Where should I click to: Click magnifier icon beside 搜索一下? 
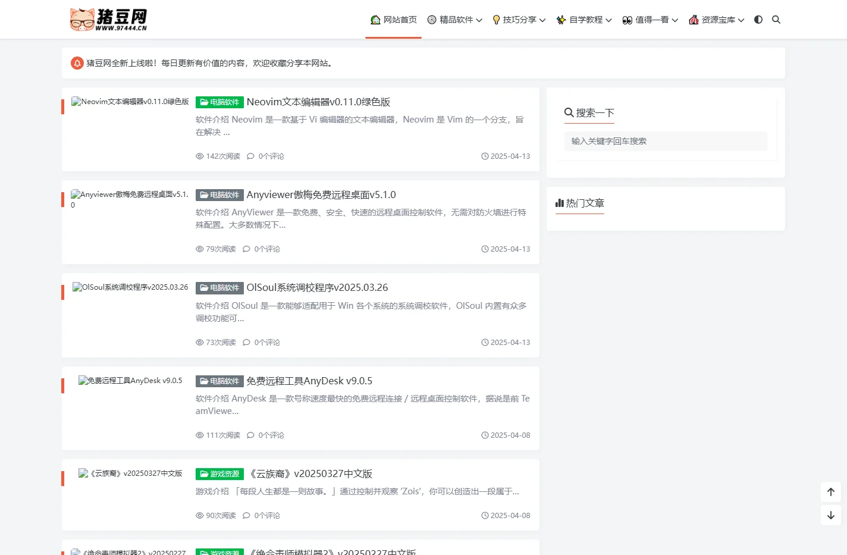click(569, 112)
